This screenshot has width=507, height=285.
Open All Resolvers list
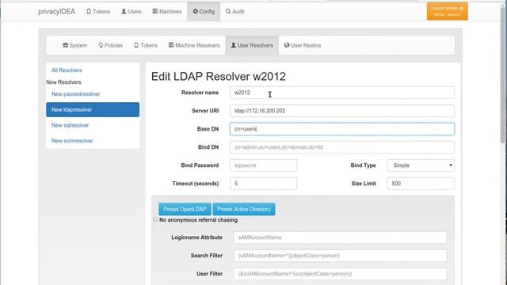[x=67, y=70]
